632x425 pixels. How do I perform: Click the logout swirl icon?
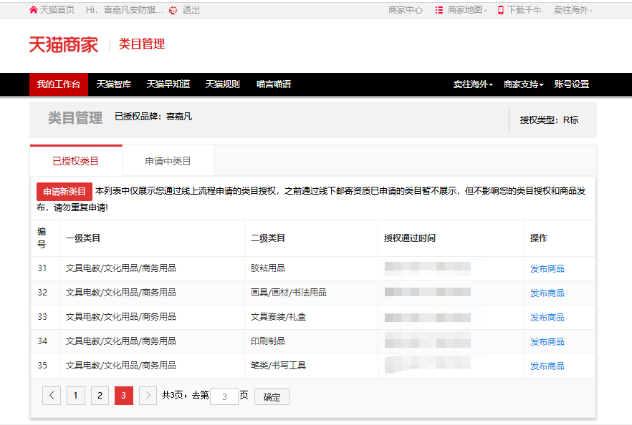pos(173,11)
